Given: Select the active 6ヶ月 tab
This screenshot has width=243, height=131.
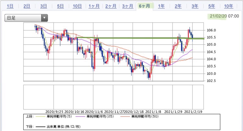Looking at the screenshot, I should (144, 6).
